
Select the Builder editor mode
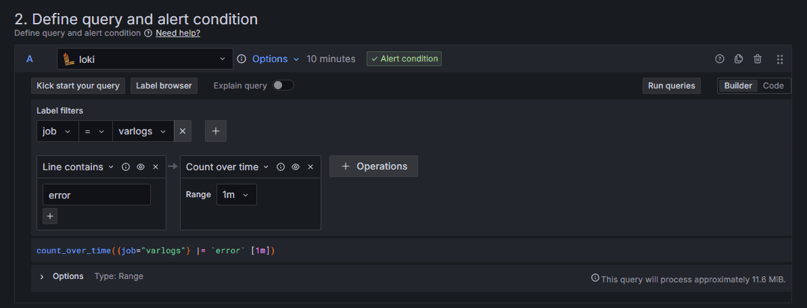tap(738, 86)
